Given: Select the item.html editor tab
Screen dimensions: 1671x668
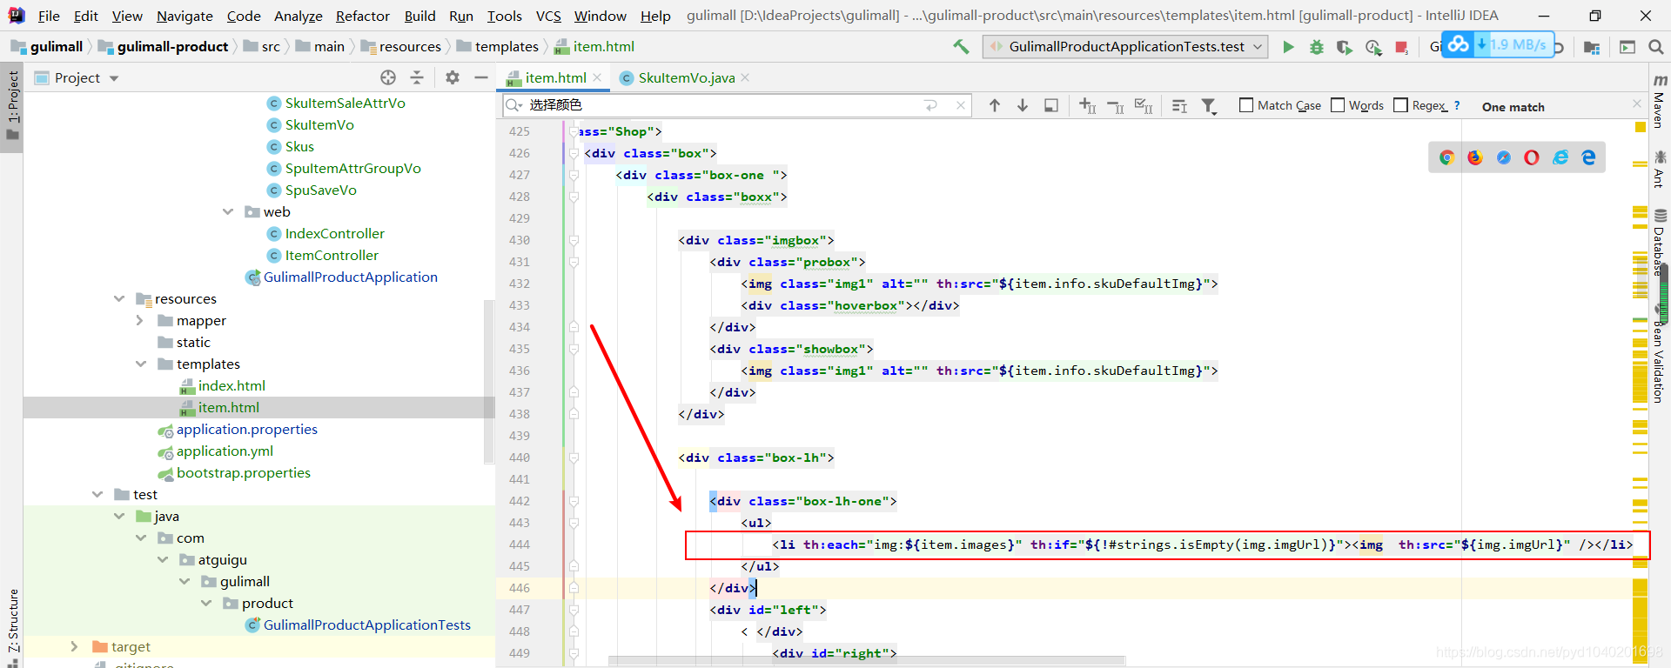Looking at the screenshot, I should [x=555, y=78].
